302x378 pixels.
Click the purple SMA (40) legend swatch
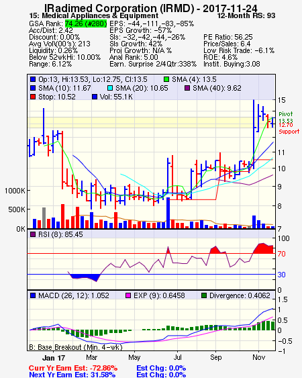tap(187, 88)
